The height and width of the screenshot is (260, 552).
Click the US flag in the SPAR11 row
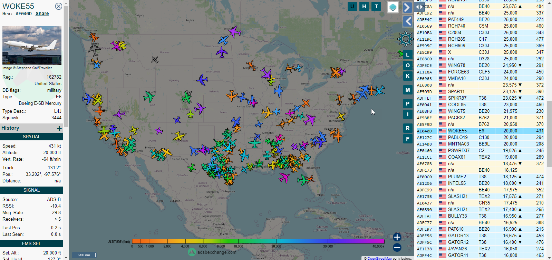click(x=442, y=92)
